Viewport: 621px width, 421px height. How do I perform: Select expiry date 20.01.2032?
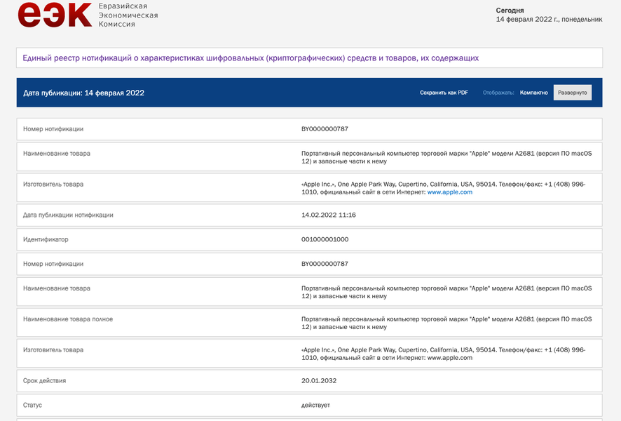[319, 380]
